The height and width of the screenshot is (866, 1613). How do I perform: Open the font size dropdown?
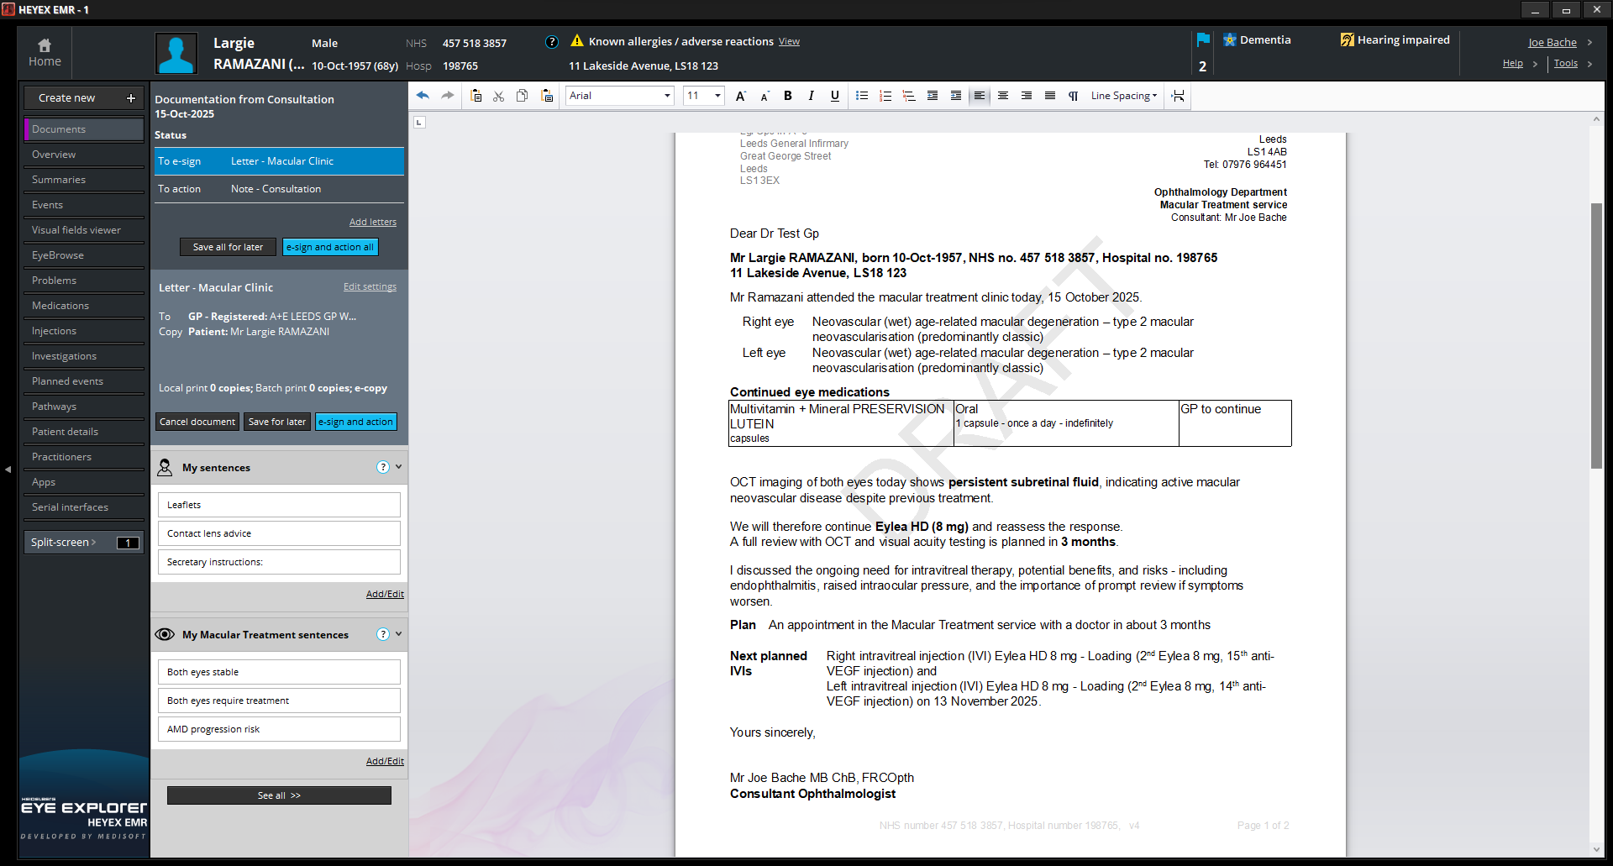click(703, 96)
